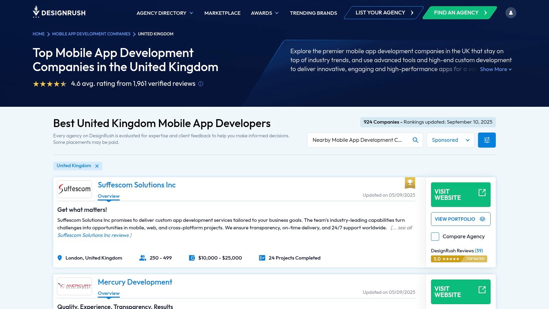Expand the Awards dropdown menu

265,13
